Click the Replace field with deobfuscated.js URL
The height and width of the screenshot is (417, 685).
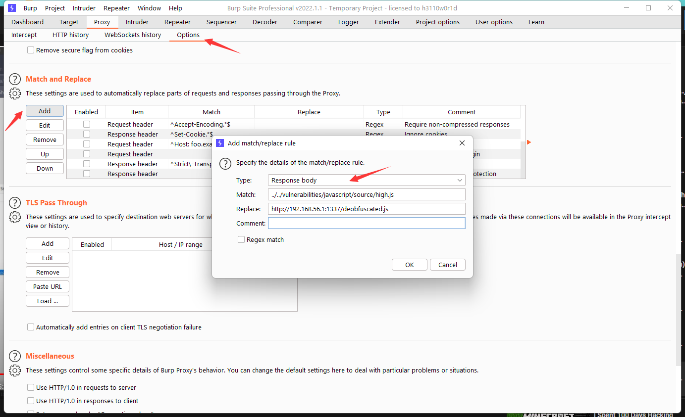pos(367,209)
